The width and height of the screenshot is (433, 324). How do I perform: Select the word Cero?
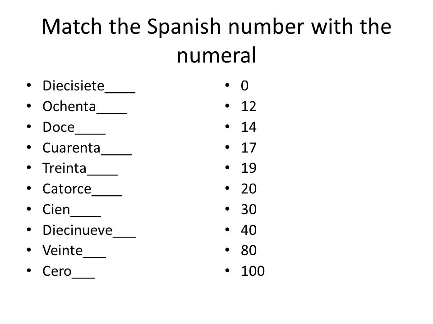point(57,271)
